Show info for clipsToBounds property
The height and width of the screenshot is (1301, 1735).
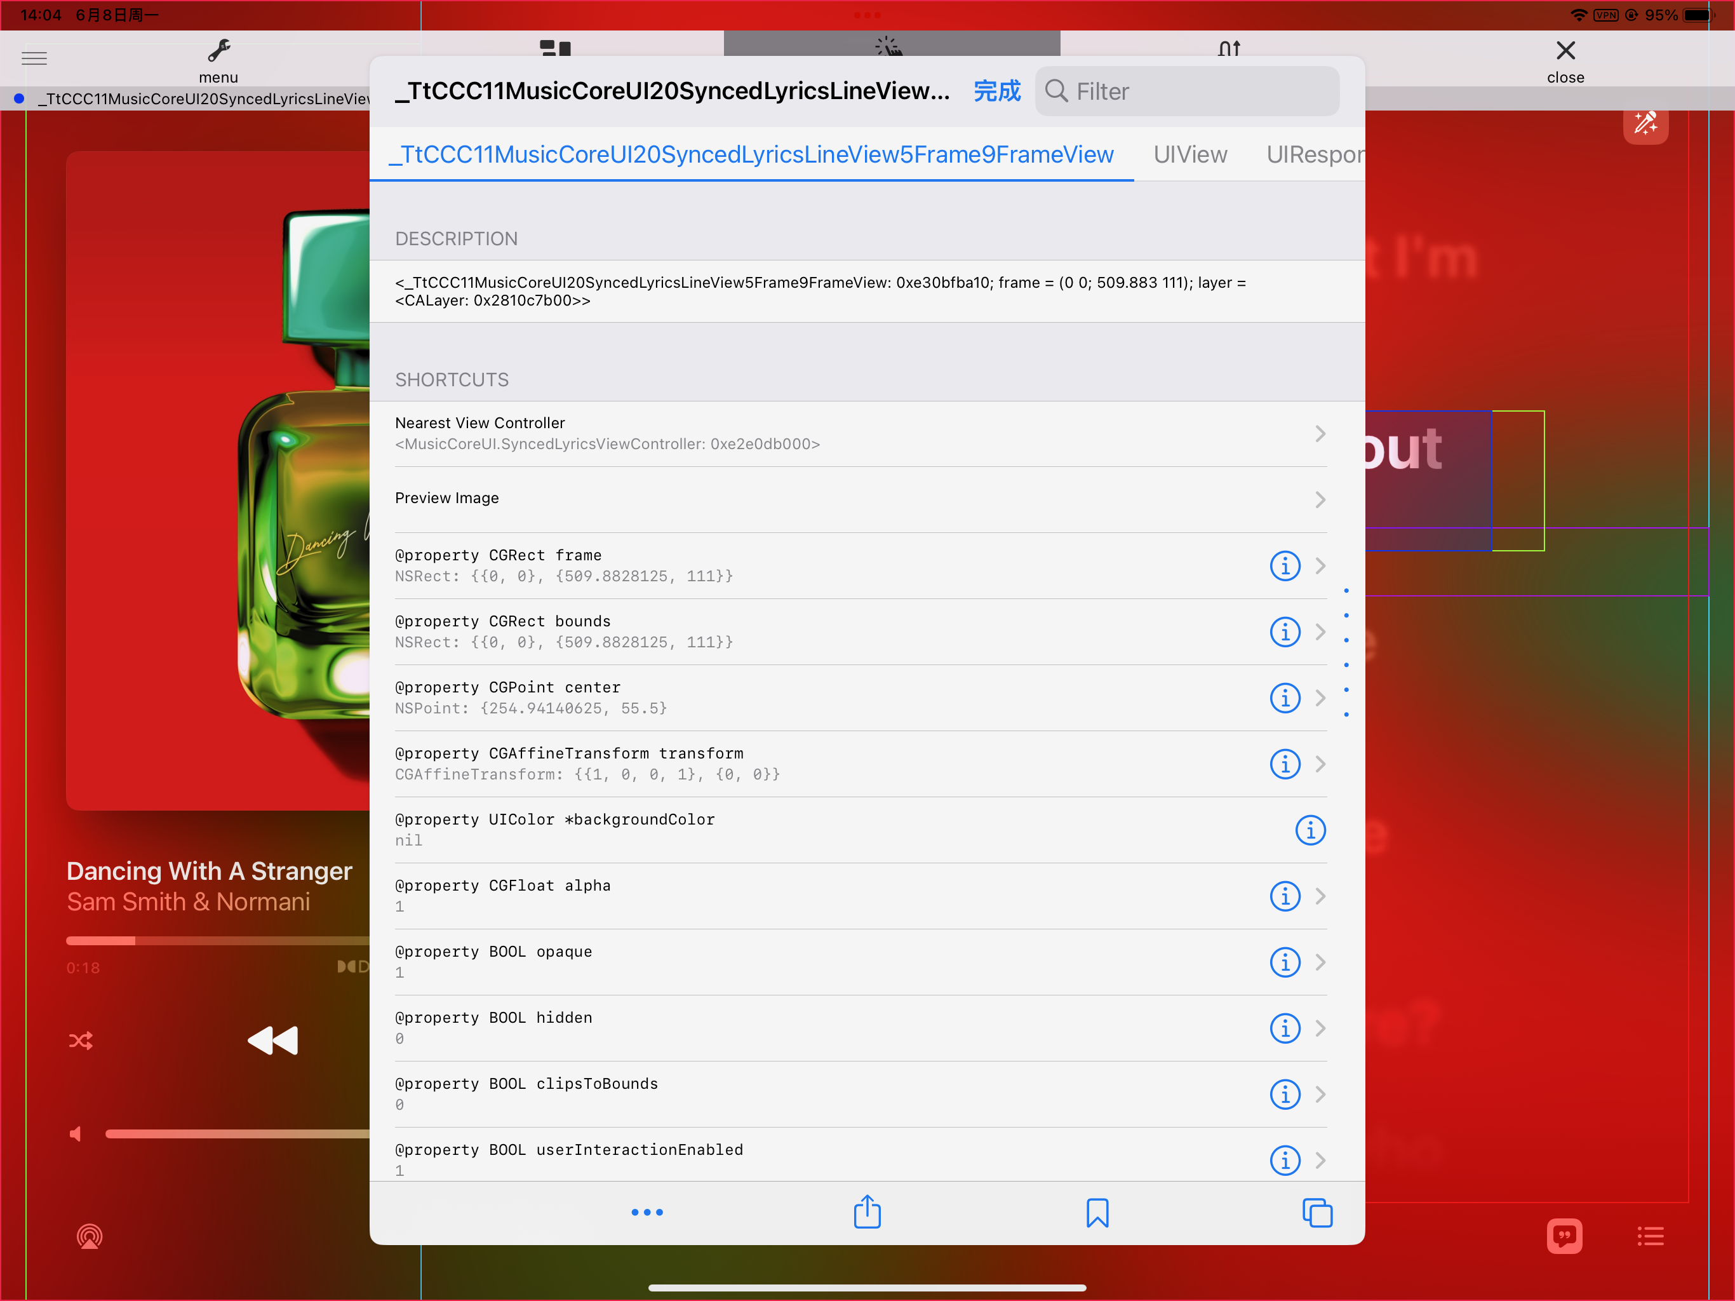[1284, 1094]
